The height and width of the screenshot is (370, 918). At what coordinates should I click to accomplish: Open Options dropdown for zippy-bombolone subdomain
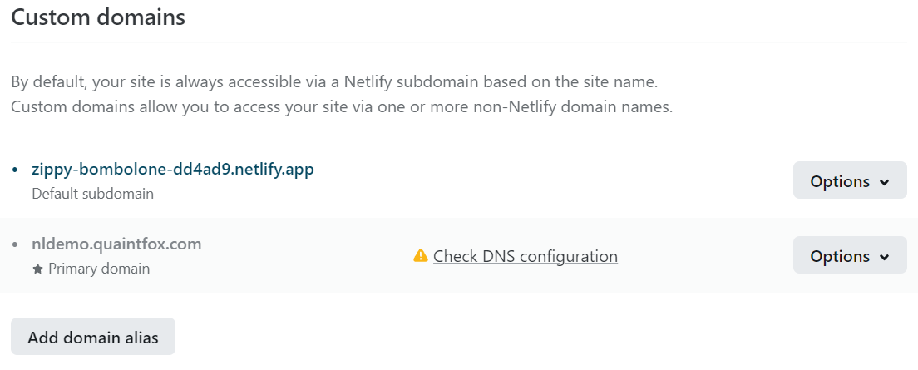pos(849,180)
